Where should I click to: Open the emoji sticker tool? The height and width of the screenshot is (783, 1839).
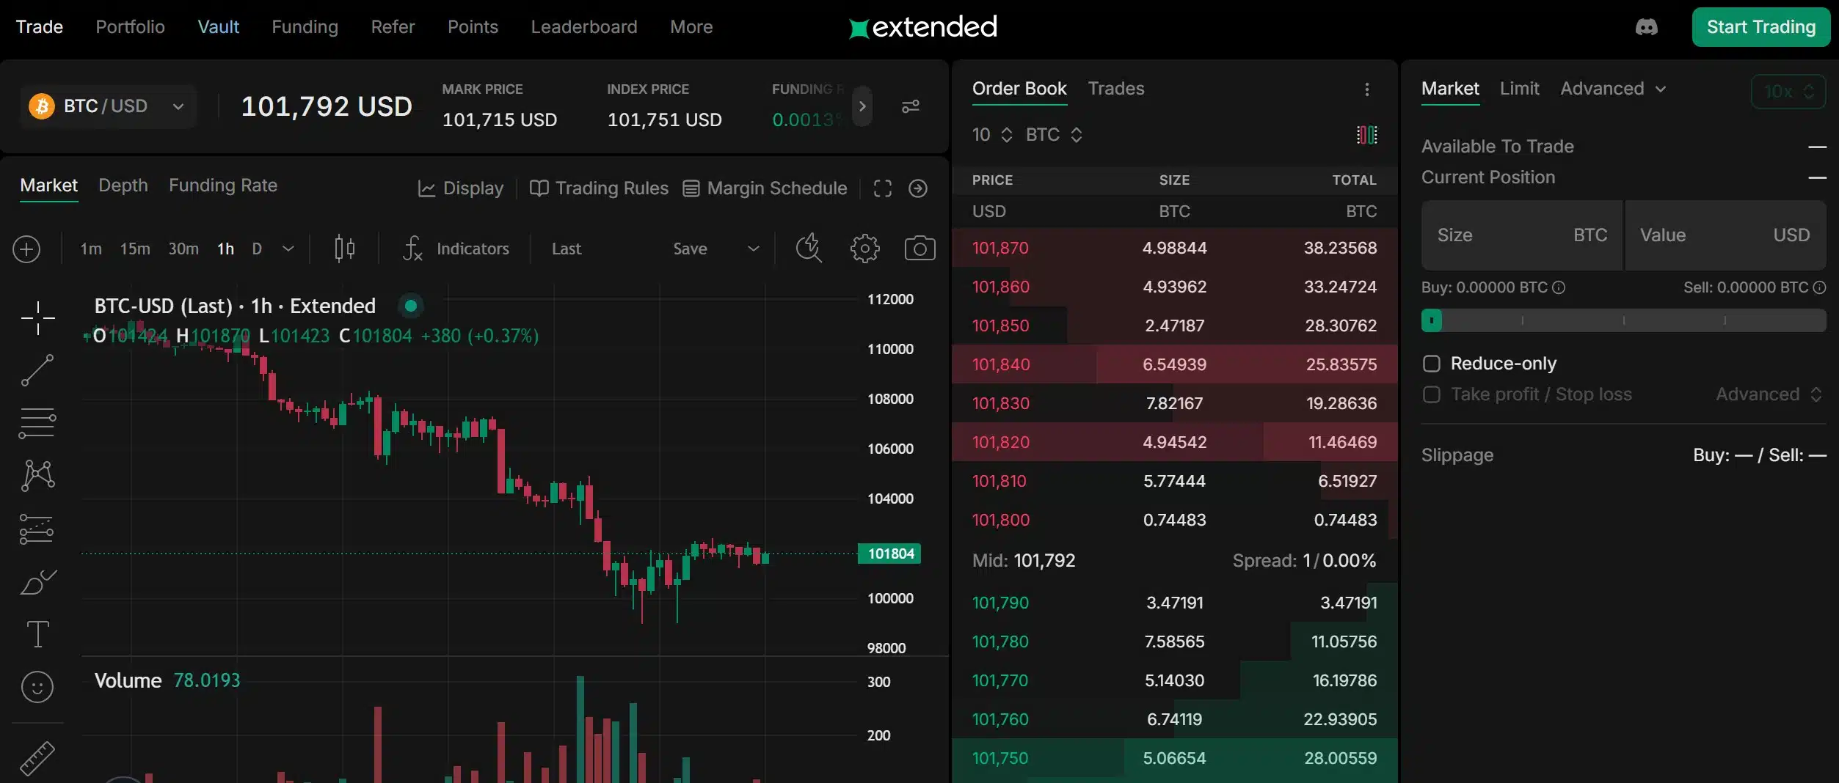point(37,688)
